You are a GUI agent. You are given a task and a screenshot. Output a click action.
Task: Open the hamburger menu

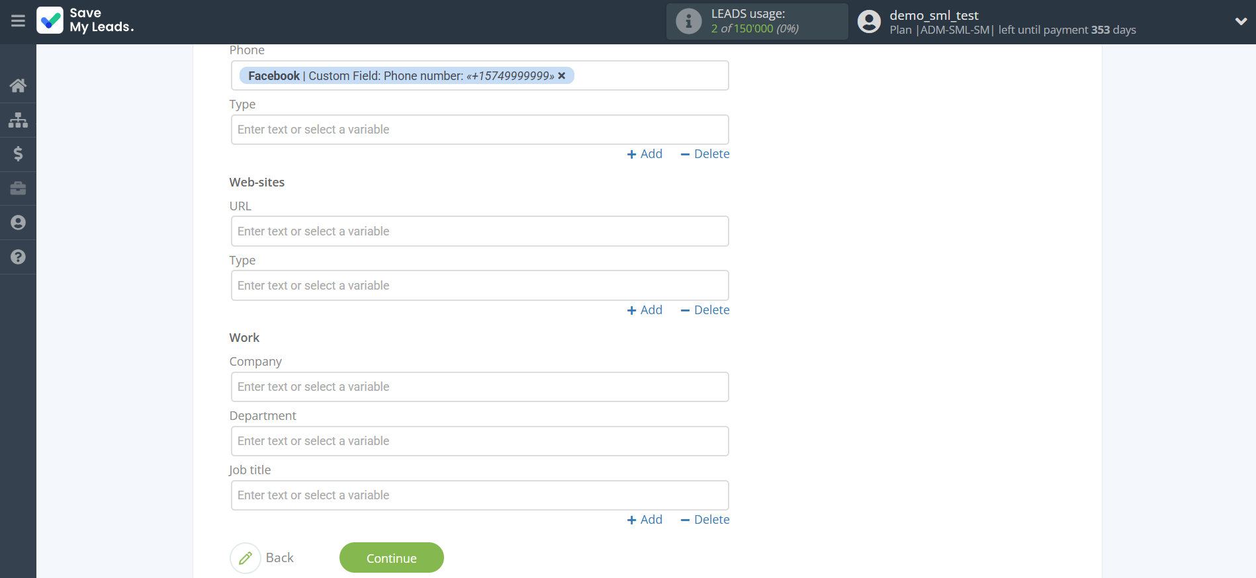18,21
